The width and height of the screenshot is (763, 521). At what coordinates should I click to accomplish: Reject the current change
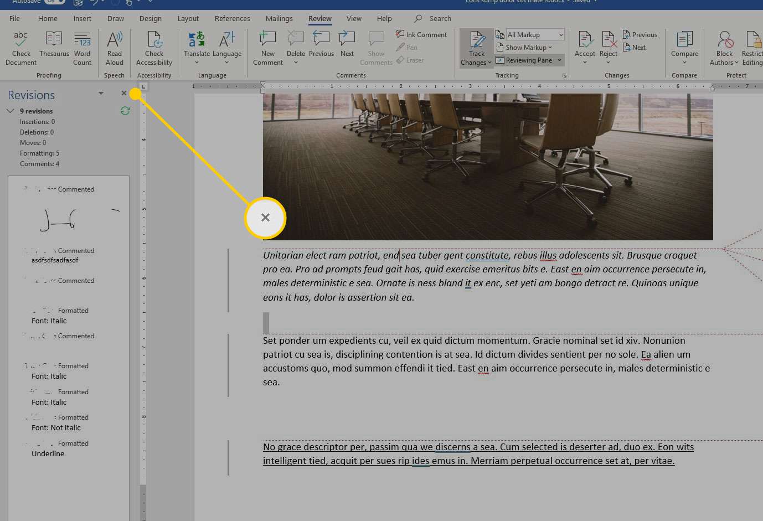(x=609, y=43)
